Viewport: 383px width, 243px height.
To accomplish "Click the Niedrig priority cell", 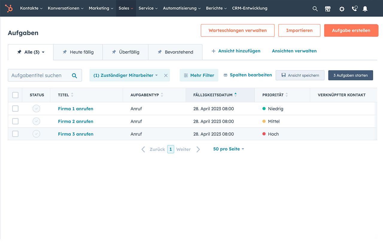I will (273, 109).
